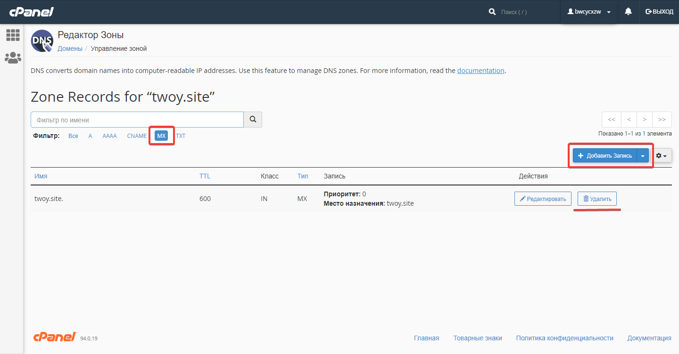This screenshot has width=679, height=354.
Task: Click Удалить for the MX record
Action: click(597, 199)
